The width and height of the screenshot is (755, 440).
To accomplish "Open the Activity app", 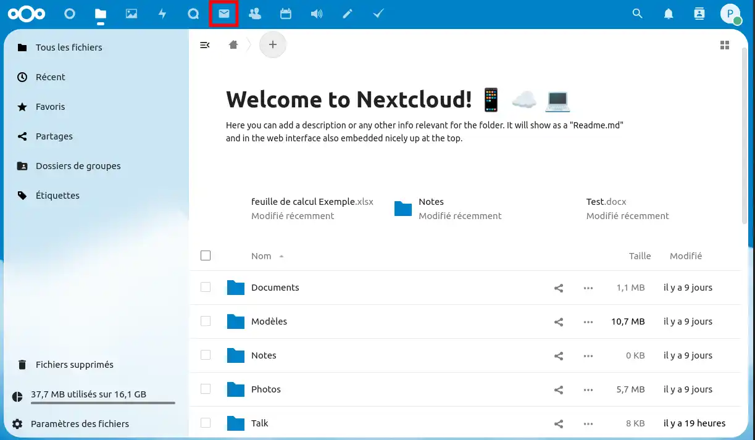I will tap(162, 13).
